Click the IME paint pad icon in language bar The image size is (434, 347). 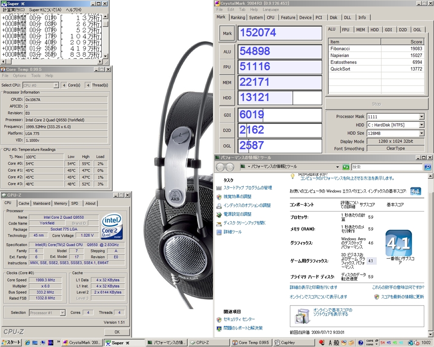[344, 343]
